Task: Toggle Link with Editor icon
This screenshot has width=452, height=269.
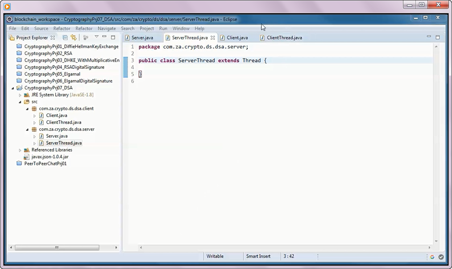Action: pos(74,38)
